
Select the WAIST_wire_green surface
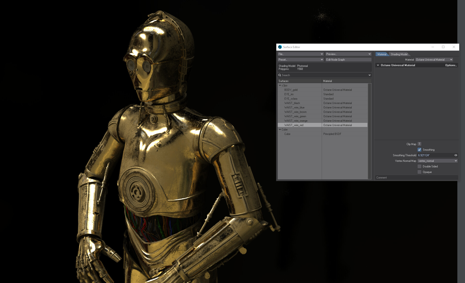pyautogui.click(x=295, y=116)
